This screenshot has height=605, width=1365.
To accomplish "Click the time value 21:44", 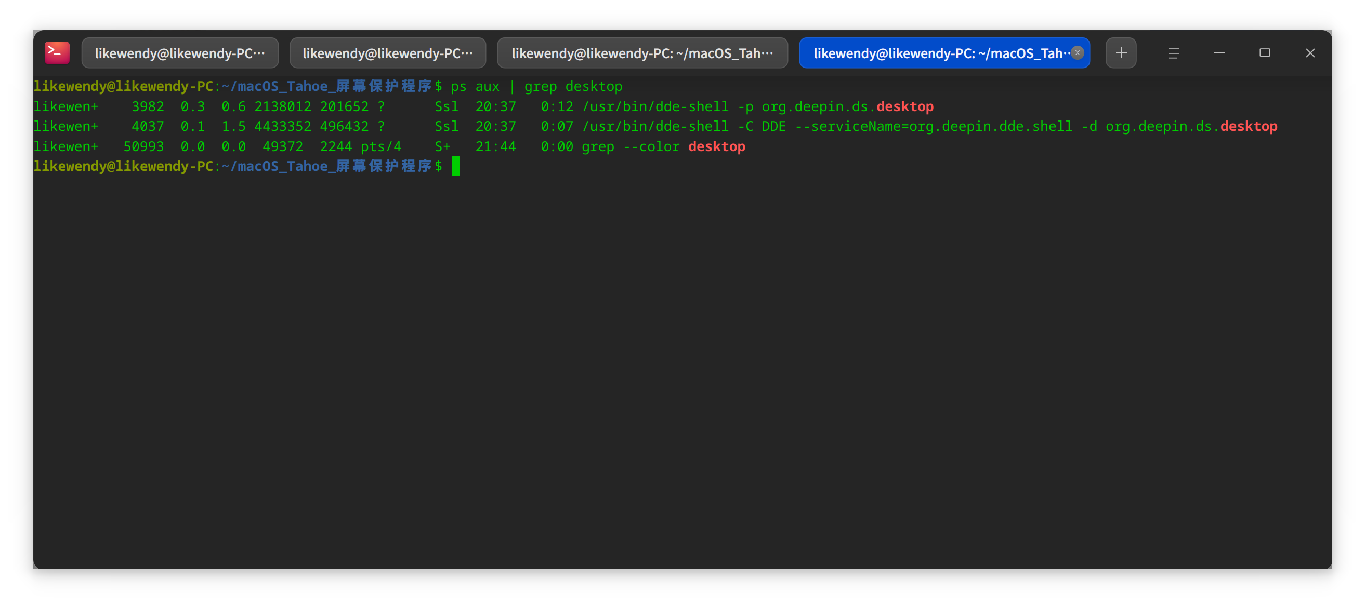I will click(x=495, y=146).
